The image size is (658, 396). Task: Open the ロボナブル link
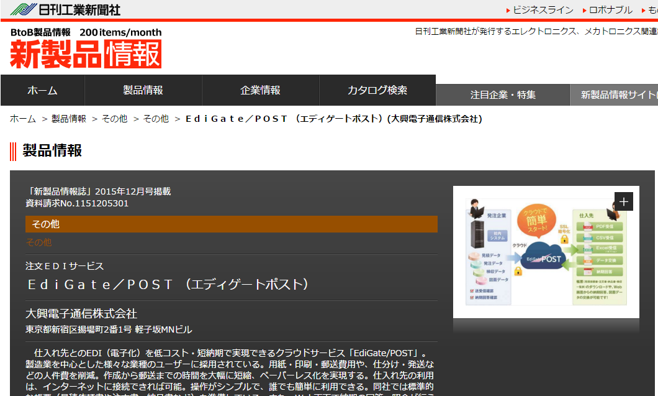click(x=610, y=10)
